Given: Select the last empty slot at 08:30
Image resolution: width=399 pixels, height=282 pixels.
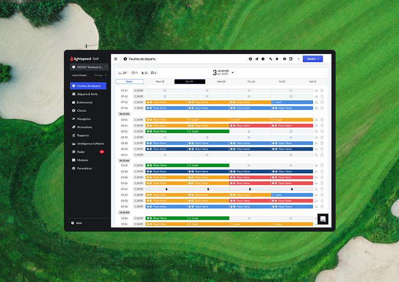Looking at the screenshot, I should pyautogui.click(x=291, y=137).
